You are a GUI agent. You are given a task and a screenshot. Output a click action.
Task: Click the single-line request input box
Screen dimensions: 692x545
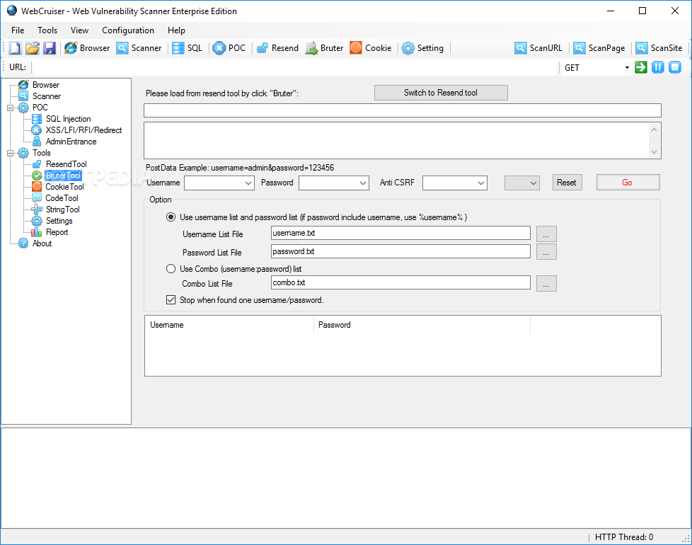pyautogui.click(x=403, y=110)
